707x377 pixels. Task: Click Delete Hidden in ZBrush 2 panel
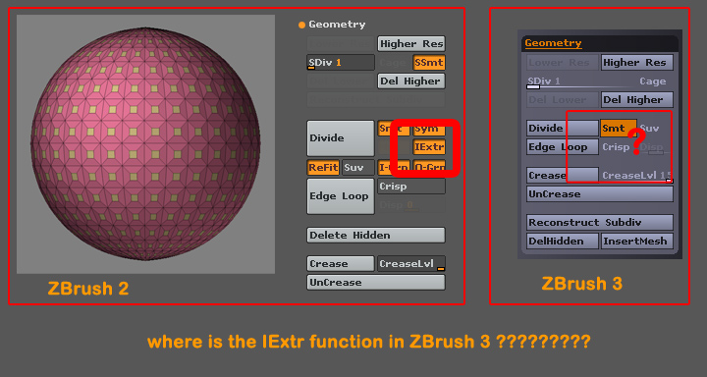tap(375, 235)
